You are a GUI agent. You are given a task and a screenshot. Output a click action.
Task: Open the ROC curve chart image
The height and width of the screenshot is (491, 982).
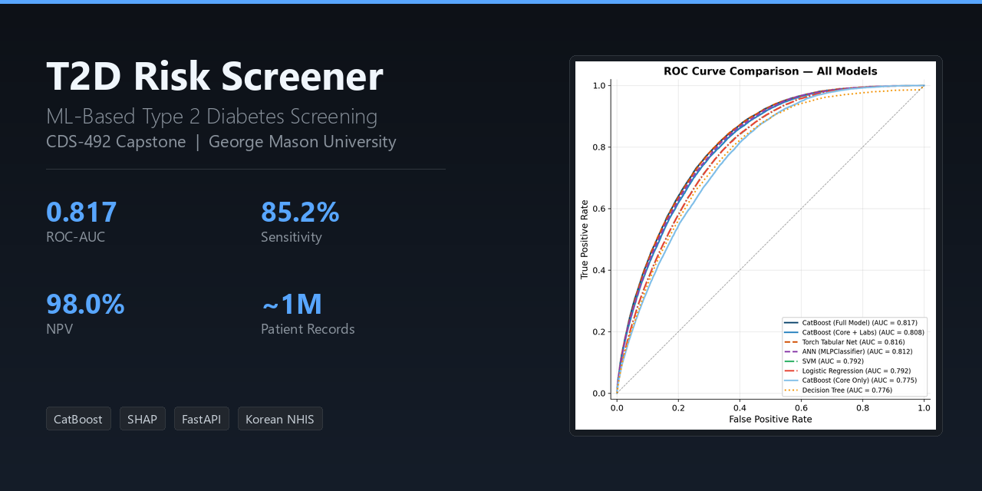[756, 245]
